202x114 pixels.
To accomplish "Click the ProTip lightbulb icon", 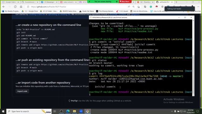I will (x=69, y=101).
